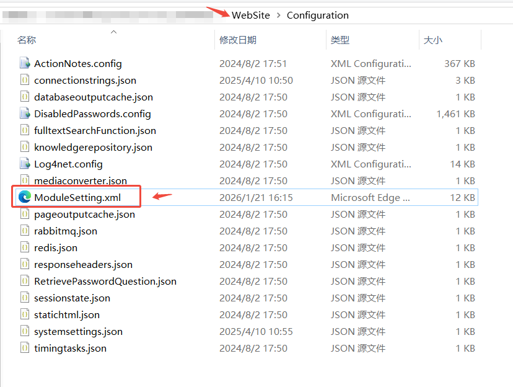Click the 2025/4/10 10:50 date cell

pyautogui.click(x=256, y=80)
